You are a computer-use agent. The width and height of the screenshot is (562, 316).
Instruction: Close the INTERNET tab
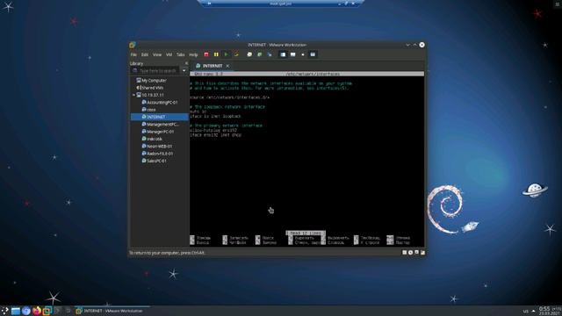pos(227,66)
